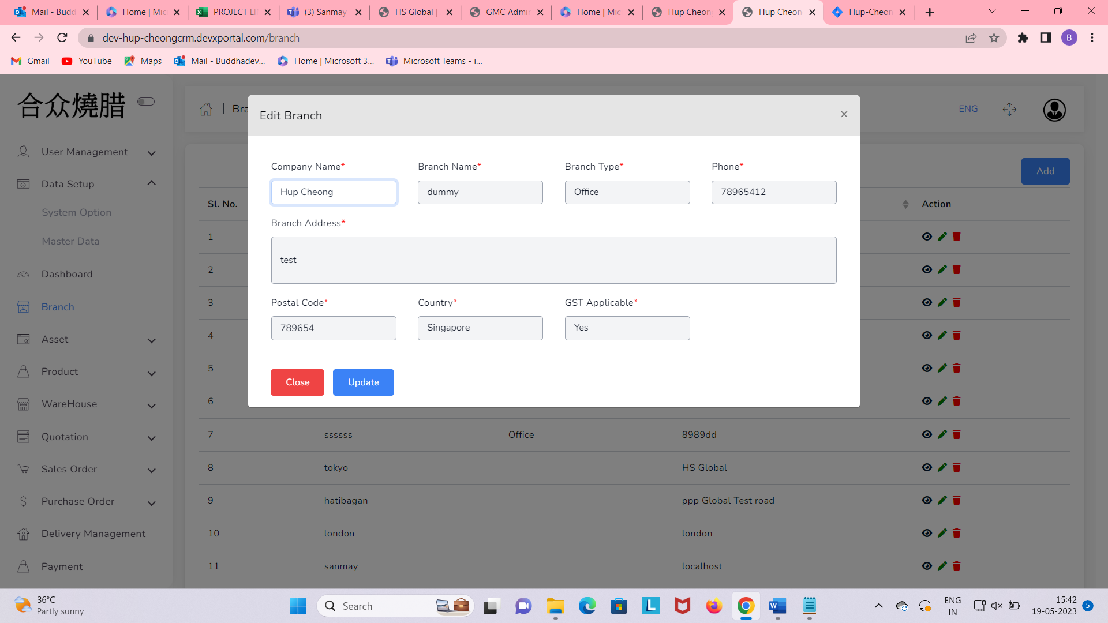The image size is (1108, 623).
Task: Click the red trash icon for row 11
Action: point(957,566)
